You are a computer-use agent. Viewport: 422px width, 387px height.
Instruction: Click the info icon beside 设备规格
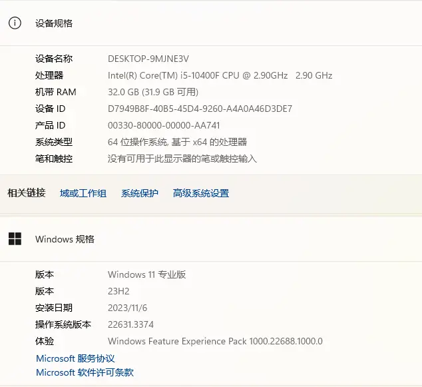tap(15, 23)
